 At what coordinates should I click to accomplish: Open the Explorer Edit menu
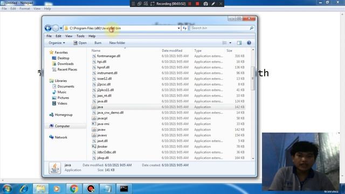(x=58, y=36)
